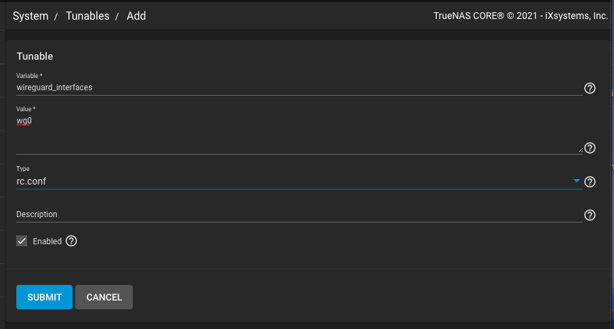Focus the Variable field with wireguard_interfaces

[x=298, y=88]
